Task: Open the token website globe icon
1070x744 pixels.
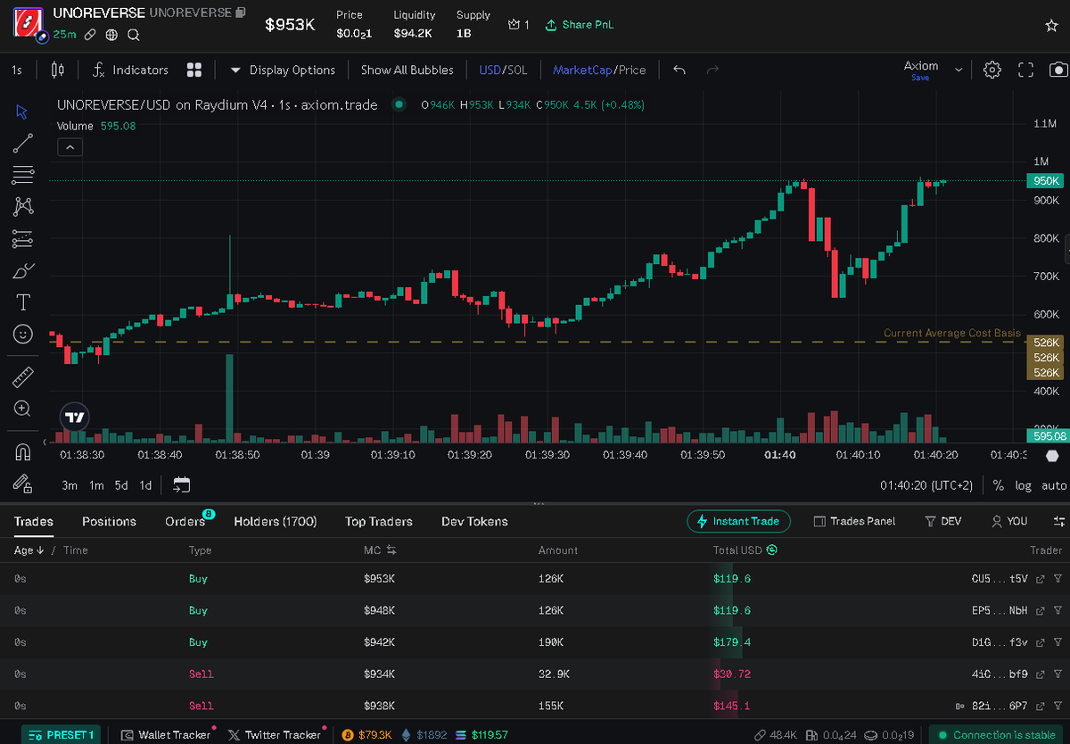Action: coord(111,35)
